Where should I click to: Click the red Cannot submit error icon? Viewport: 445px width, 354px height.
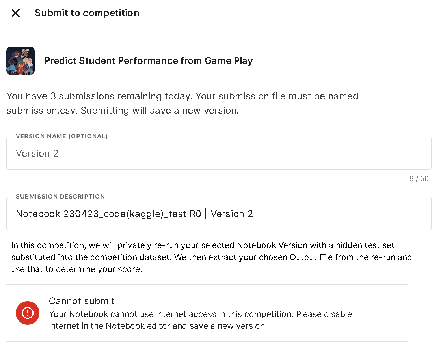click(28, 313)
